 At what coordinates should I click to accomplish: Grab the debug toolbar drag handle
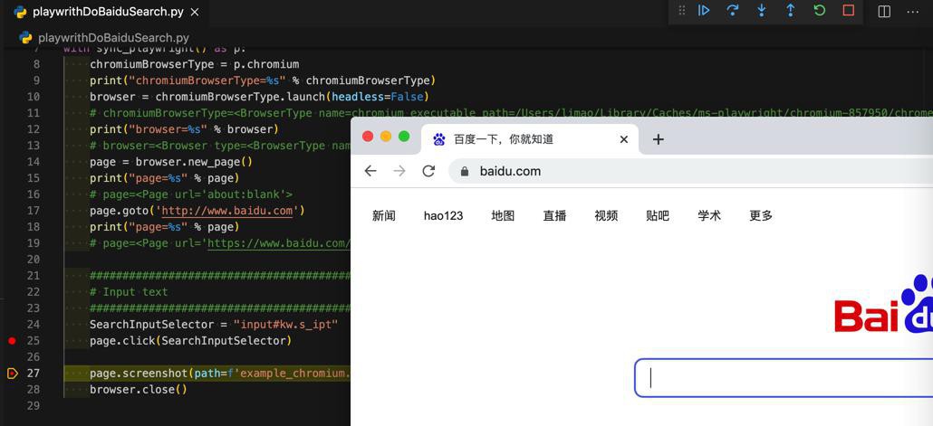point(681,11)
